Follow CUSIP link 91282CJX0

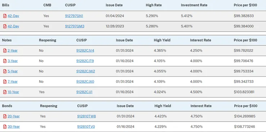pos(85,81)
